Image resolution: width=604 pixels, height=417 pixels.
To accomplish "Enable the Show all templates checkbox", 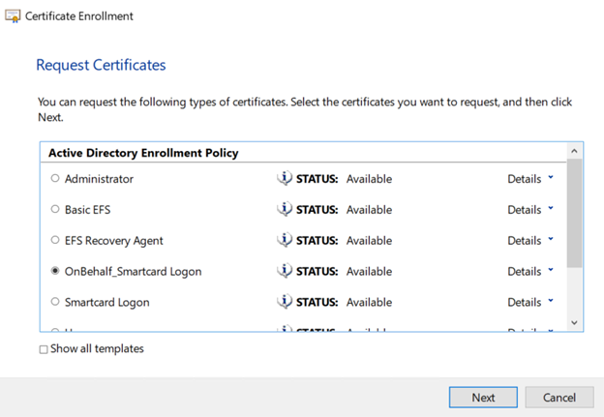I will point(44,349).
